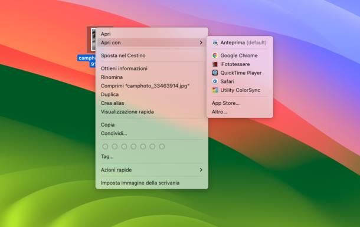360x227 pixels.
Task: Choose Copia in the context menu
Action: click(152, 125)
